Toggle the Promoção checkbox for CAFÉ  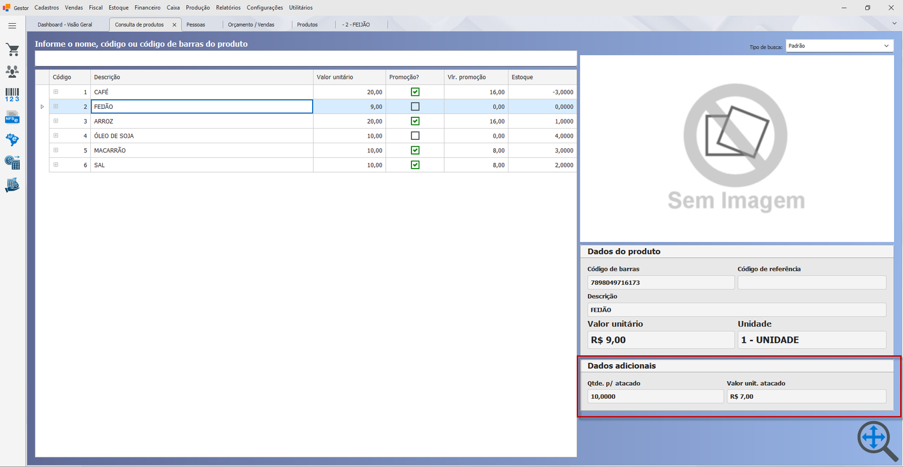[x=415, y=92]
